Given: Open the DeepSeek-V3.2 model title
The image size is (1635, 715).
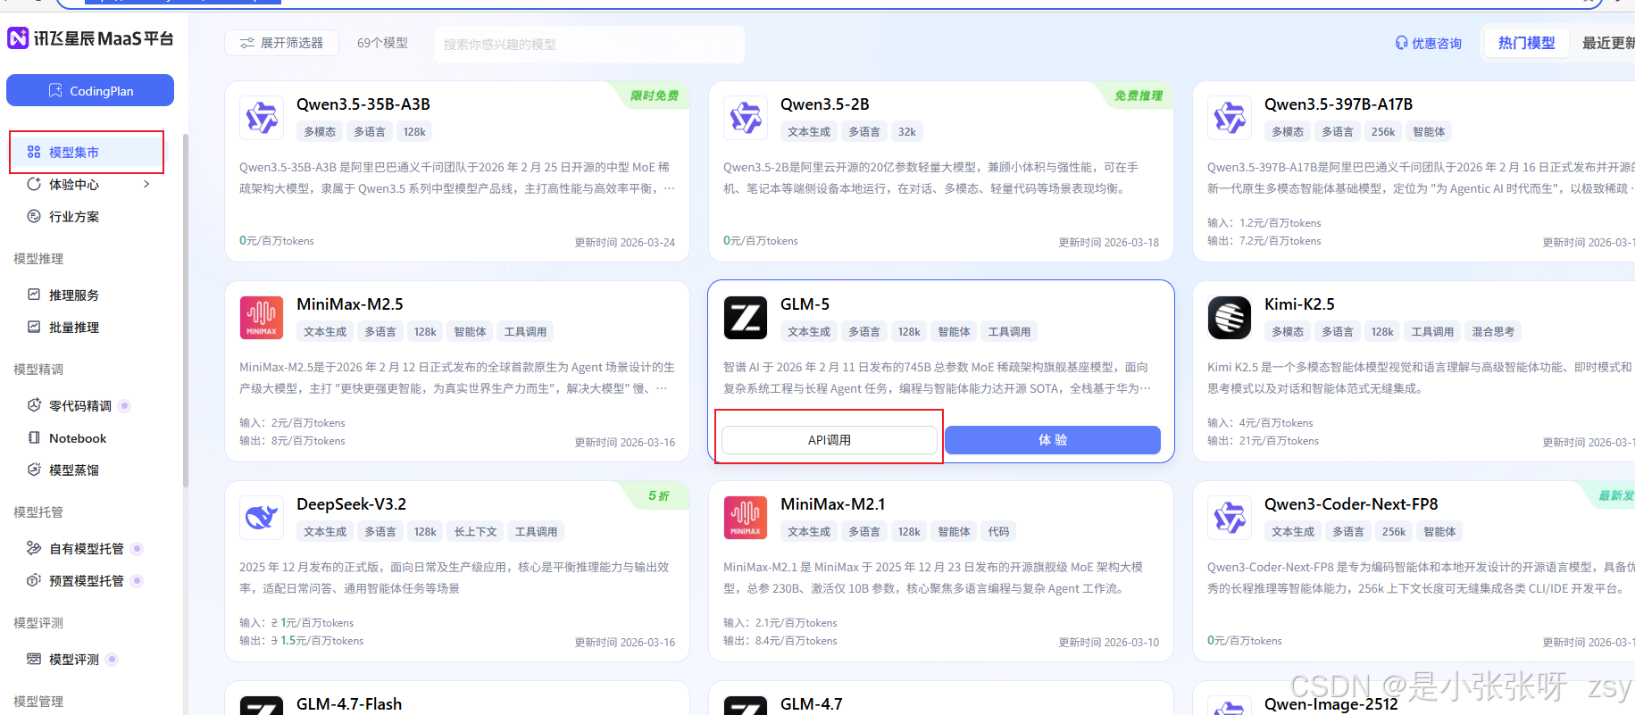Looking at the screenshot, I should (x=351, y=504).
